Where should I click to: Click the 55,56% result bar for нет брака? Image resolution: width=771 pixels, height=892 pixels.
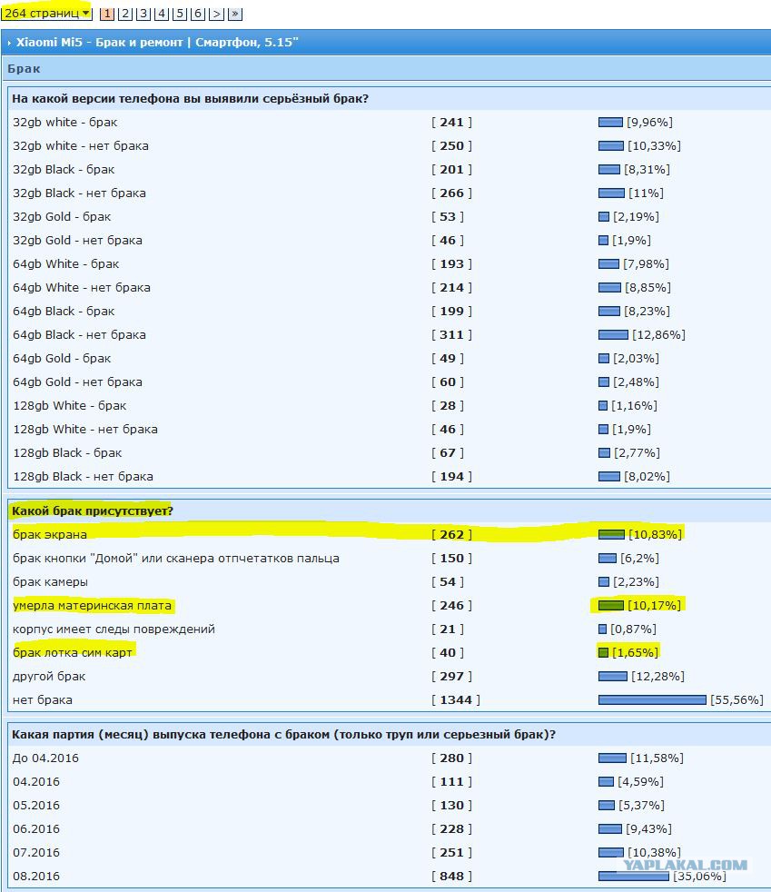click(652, 699)
